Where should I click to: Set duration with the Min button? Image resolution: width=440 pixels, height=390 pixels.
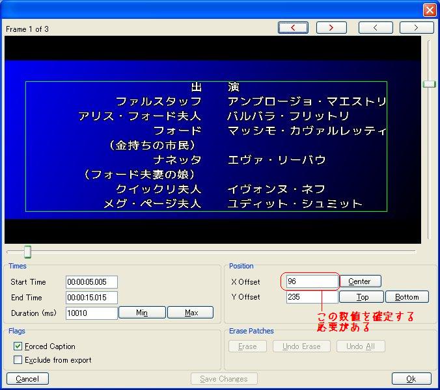(x=142, y=313)
